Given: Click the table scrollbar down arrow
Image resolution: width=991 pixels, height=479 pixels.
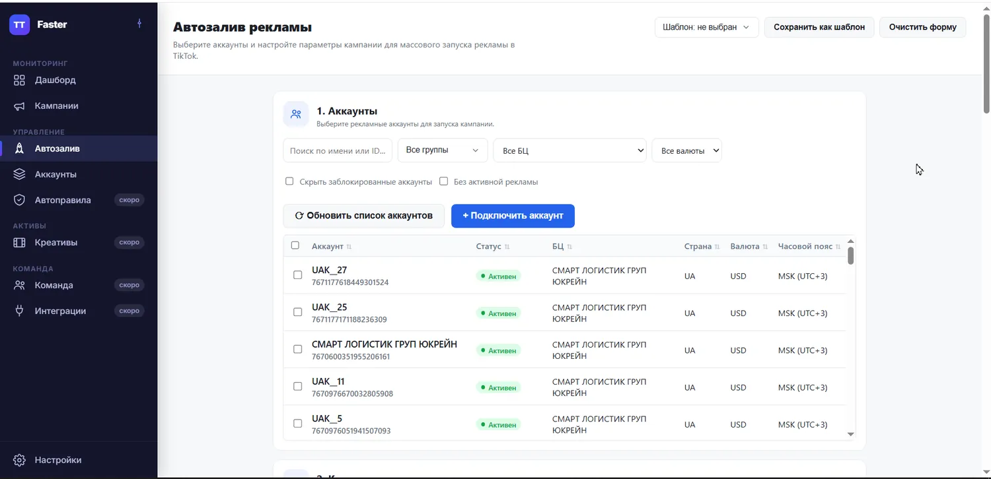Looking at the screenshot, I should tap(851, 434).
